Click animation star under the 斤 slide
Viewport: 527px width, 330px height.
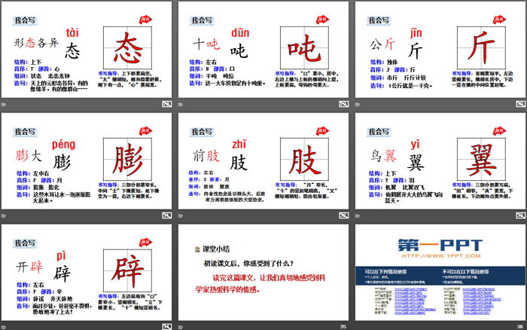358,104
